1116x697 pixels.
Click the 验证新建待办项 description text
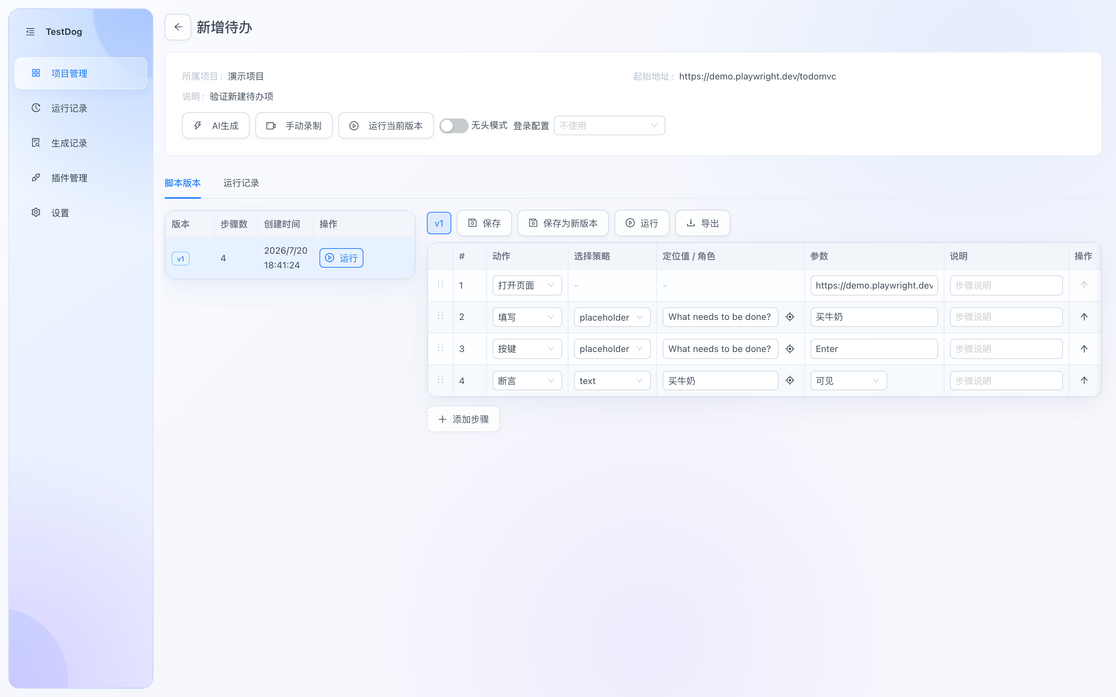[x=241, y=96]
